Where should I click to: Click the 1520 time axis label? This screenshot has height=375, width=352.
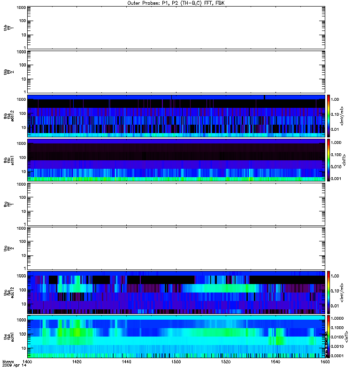[226, 361]
